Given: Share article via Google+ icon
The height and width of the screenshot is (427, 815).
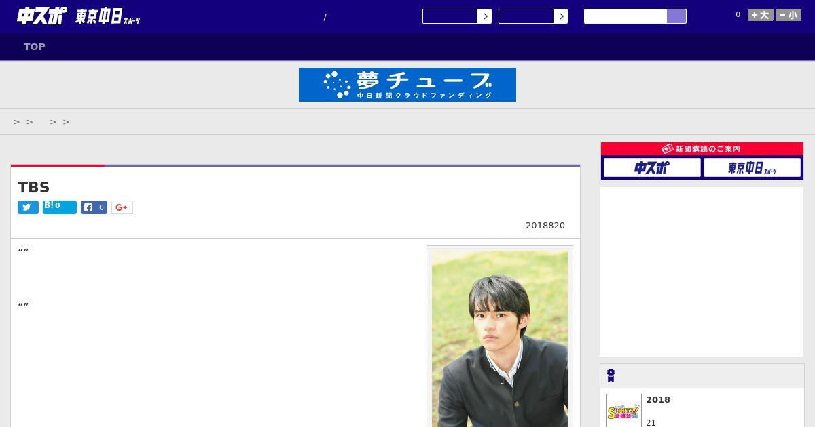Looking at the screenshot, I should pos(122,207).
